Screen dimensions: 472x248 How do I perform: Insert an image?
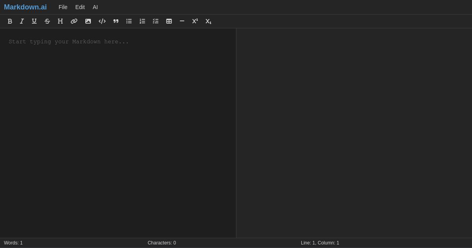pos(88,21)
